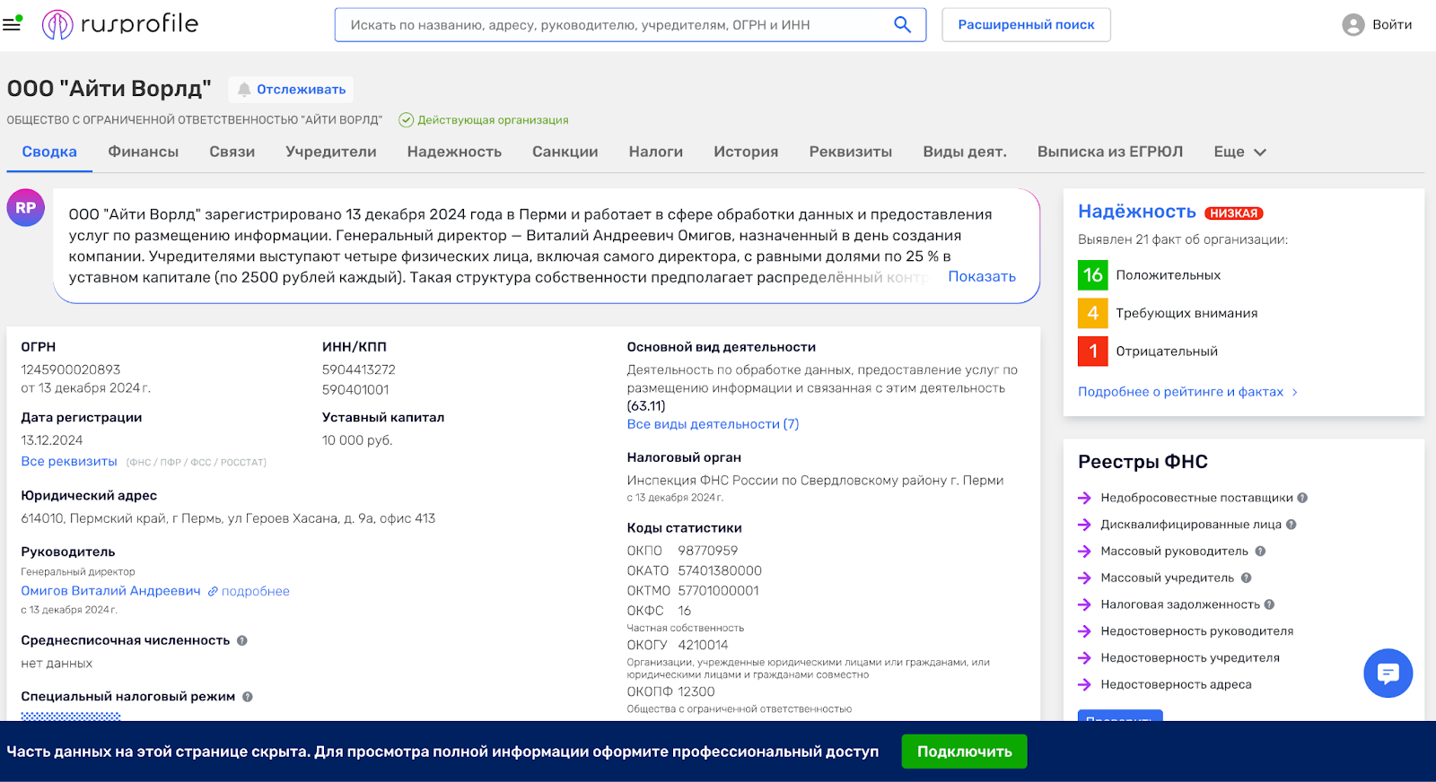
Task: Open the chat support bubble
Action: pos(1388,673)
